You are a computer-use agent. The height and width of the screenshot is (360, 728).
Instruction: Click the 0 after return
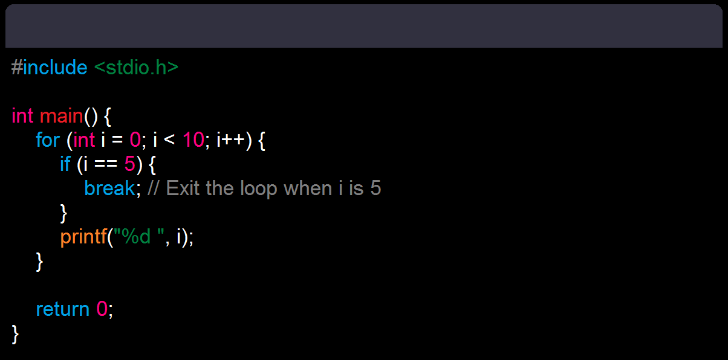pyautogui.click(x=102, y=309)
